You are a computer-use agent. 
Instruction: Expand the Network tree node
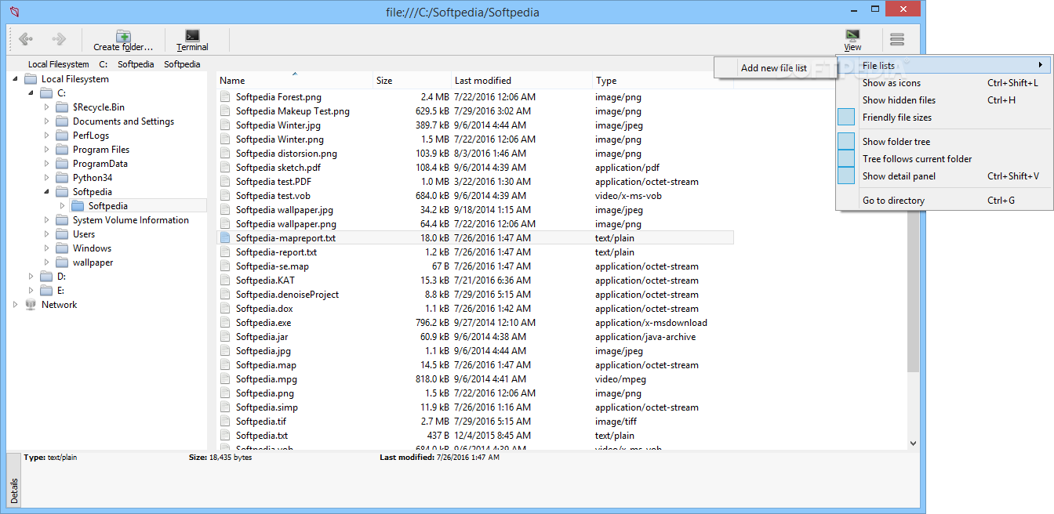[x=16, y=305]
